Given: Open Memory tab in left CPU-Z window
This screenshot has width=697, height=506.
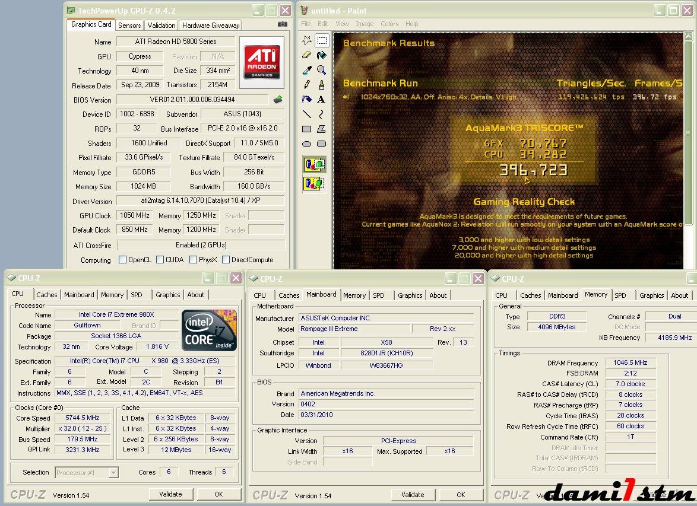Looking at the screenshot, I should tap(112, 295).
